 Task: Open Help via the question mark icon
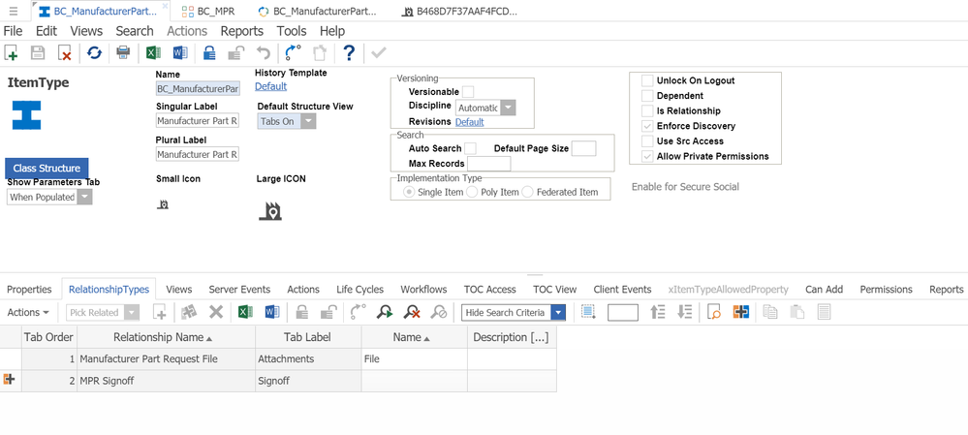349,53
